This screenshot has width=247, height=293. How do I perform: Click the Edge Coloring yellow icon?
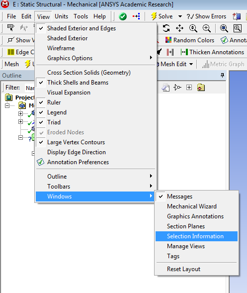pos(10,52)
